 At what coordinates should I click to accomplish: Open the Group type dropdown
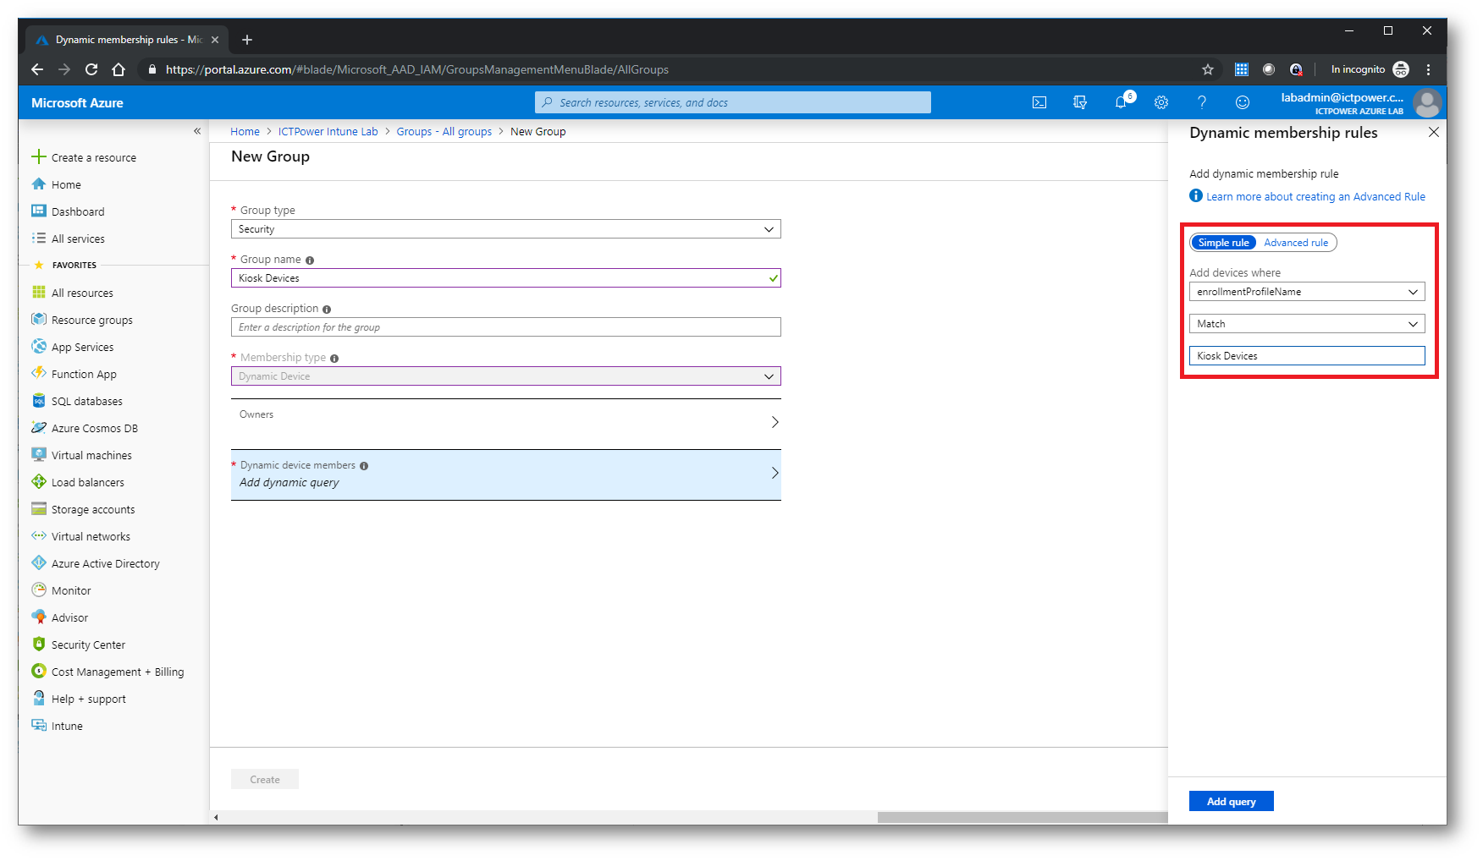point(505,229)
